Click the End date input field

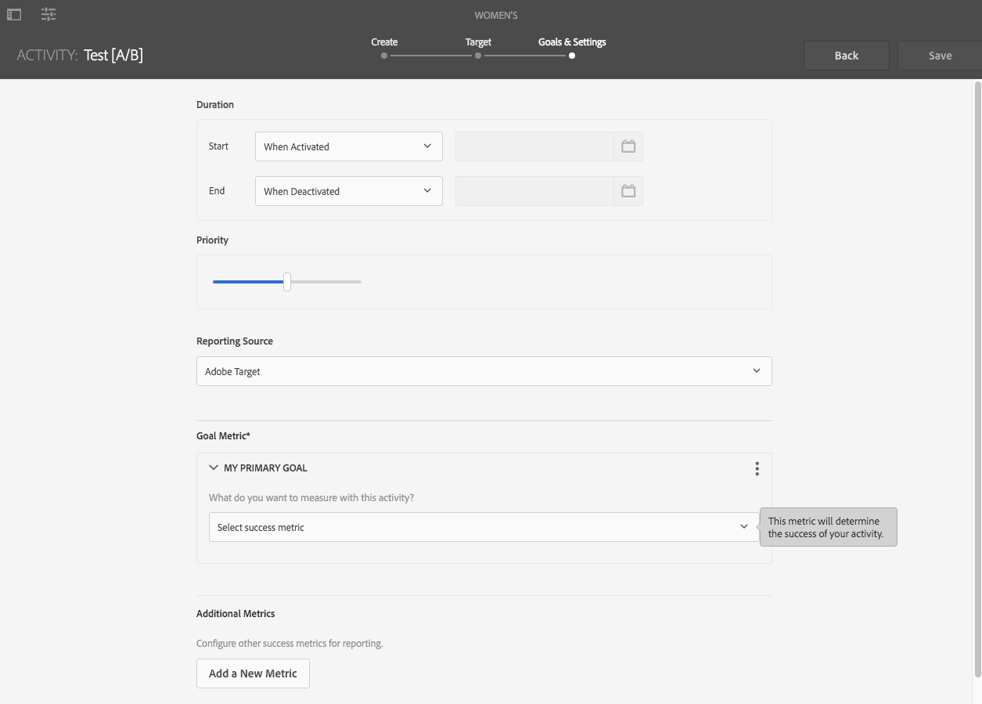tap(534, 191)
